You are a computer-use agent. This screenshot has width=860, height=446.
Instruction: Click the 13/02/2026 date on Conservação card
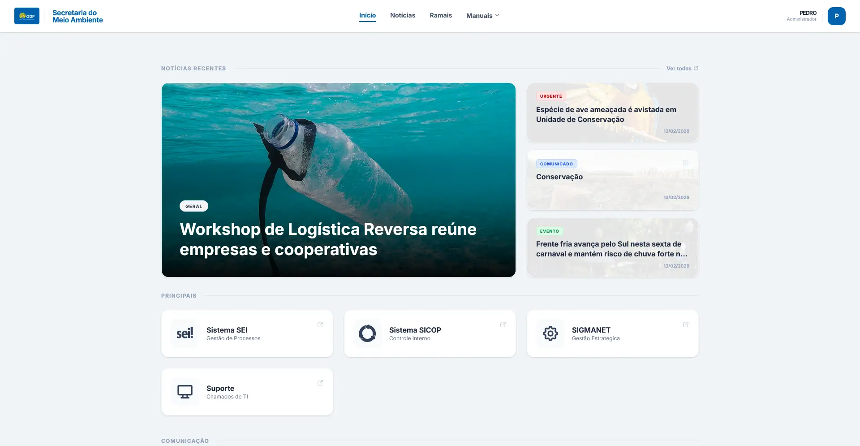tap(676, 198)
